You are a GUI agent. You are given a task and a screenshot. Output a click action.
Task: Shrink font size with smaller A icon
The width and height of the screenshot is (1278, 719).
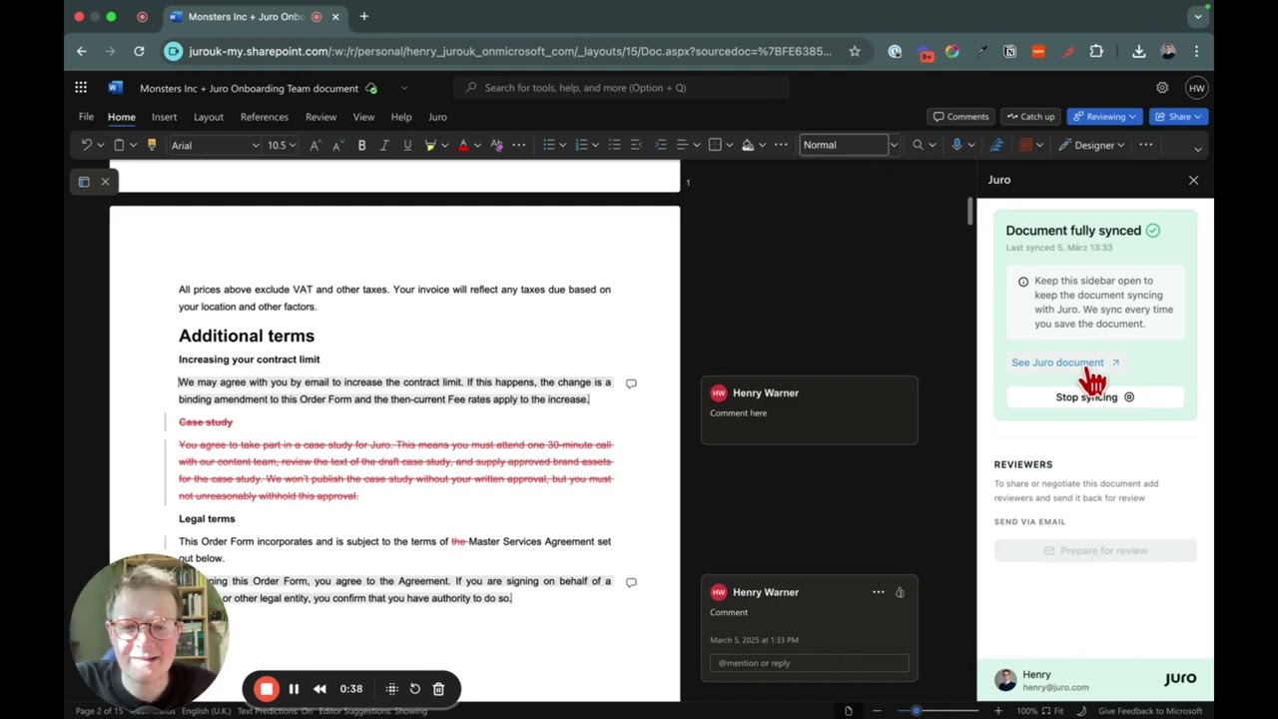338,145
